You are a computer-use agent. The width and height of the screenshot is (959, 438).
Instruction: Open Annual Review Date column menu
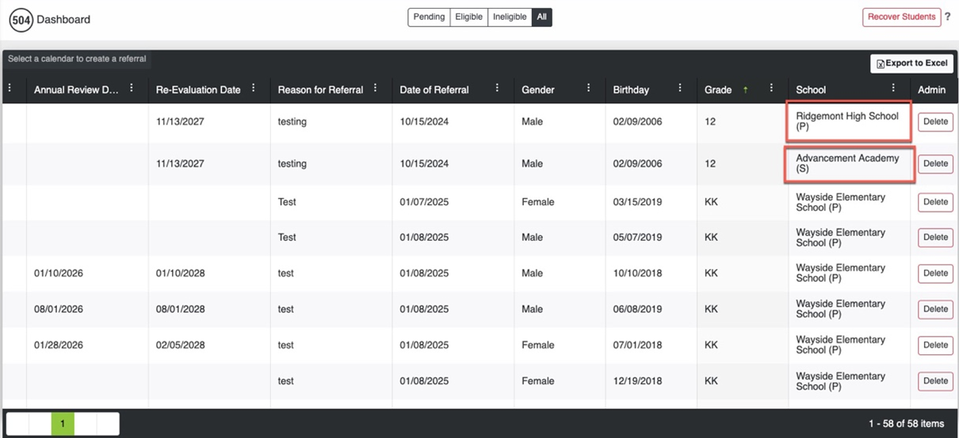tap(132, 89)
